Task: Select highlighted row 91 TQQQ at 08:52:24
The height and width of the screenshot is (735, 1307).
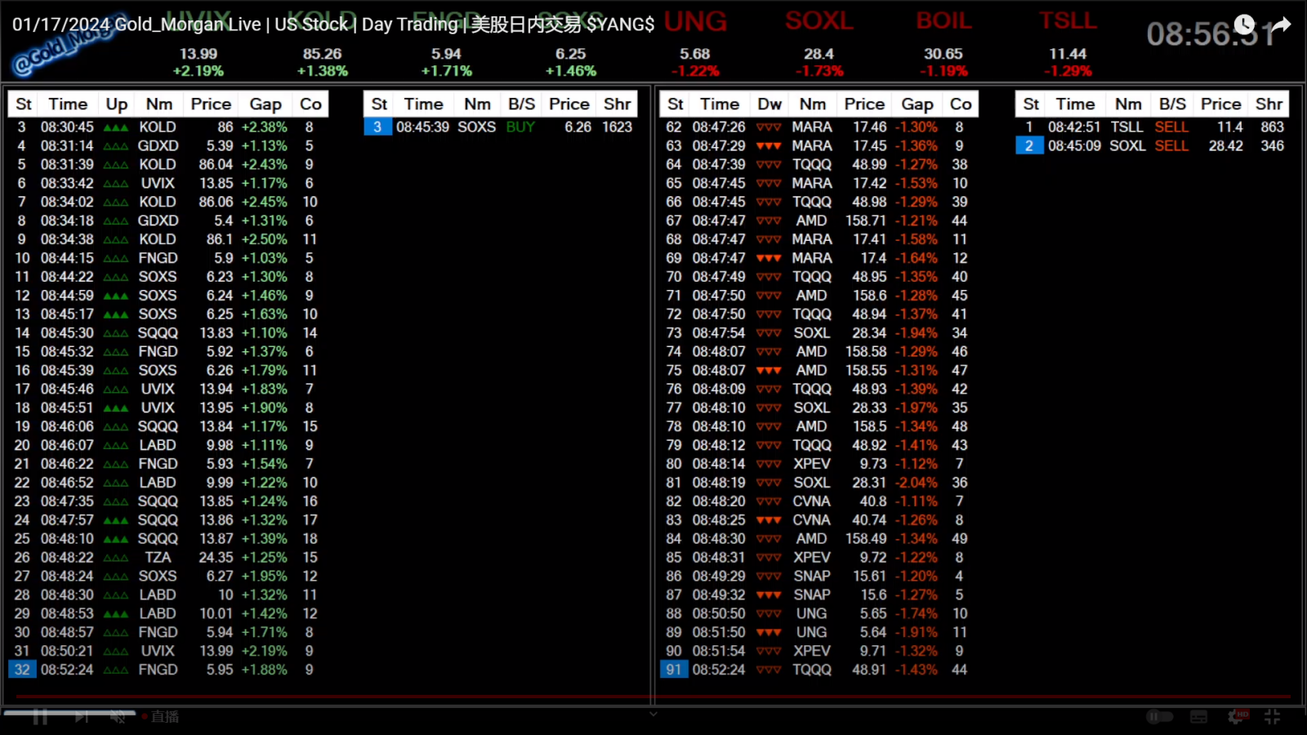Action: [819, 670]
